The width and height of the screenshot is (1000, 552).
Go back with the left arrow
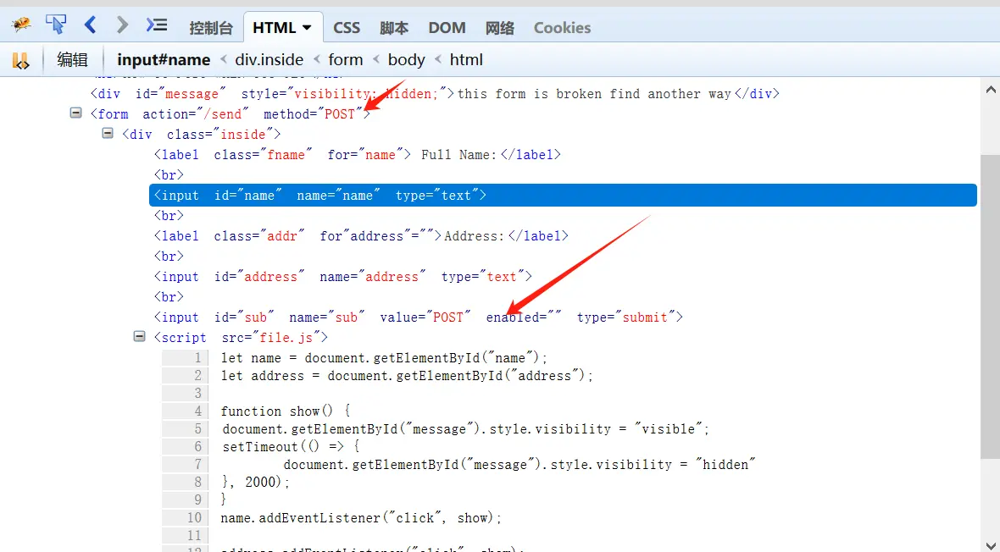[90, 25]
